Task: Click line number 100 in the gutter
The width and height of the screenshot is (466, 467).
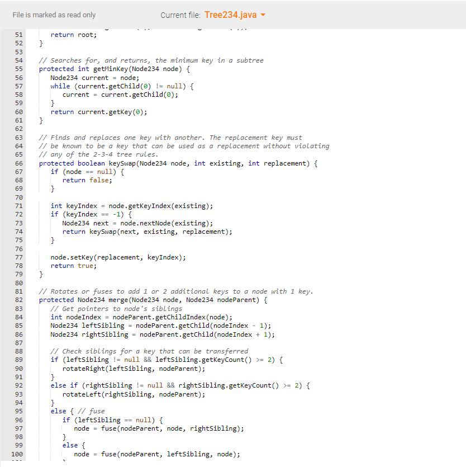Action: pos(17,454)
